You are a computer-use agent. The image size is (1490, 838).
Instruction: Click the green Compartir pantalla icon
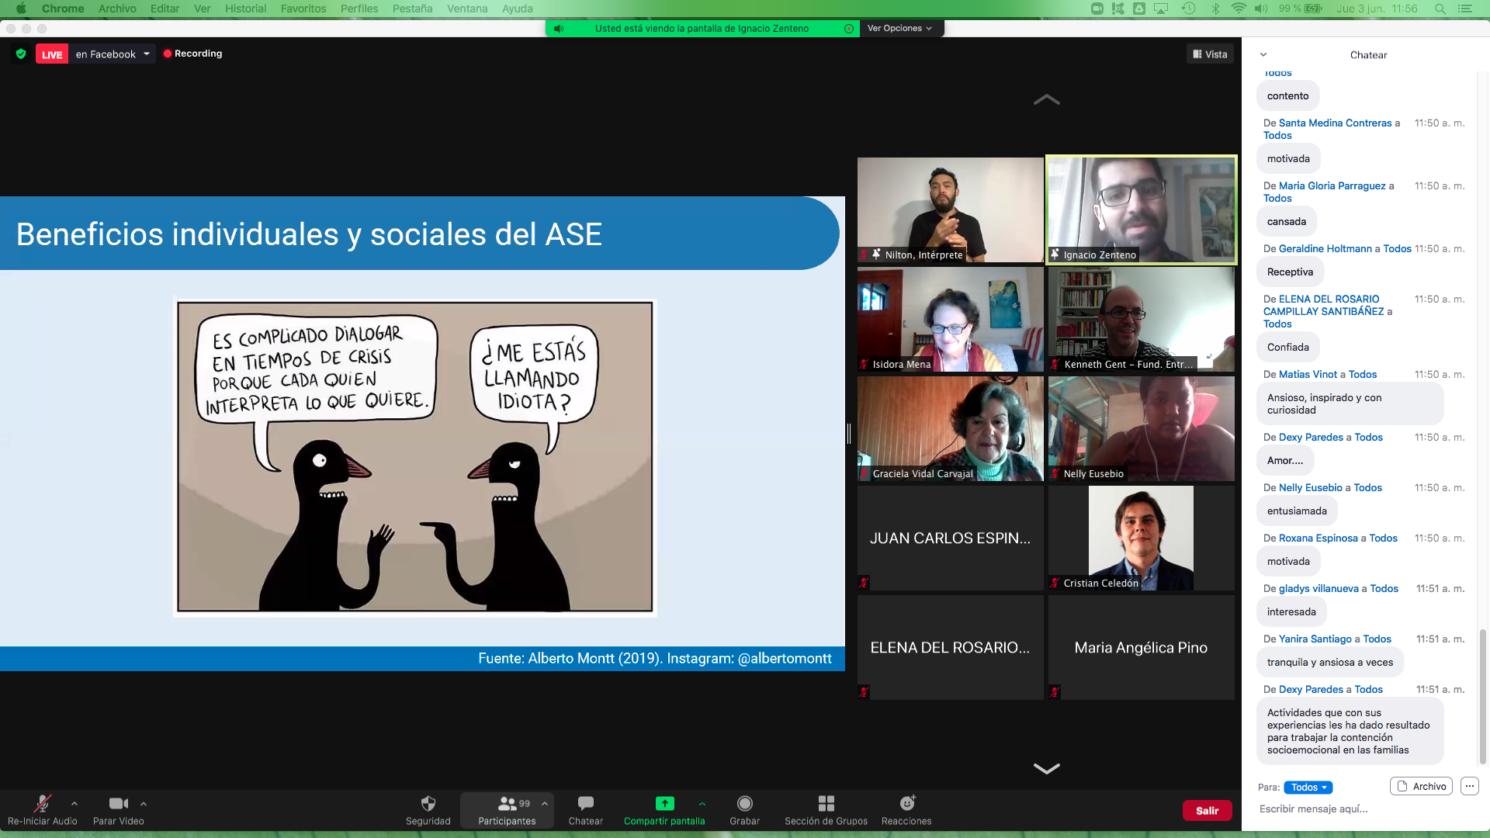(664, 804)
